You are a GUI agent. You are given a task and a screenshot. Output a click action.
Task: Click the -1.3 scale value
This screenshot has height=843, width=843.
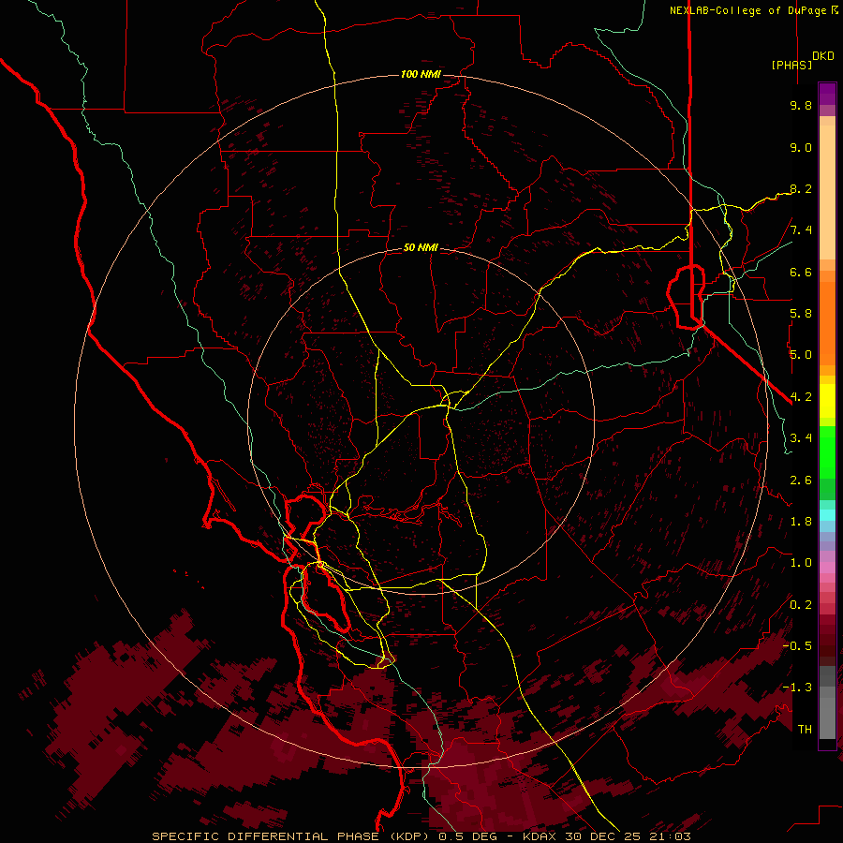point(797,688)
